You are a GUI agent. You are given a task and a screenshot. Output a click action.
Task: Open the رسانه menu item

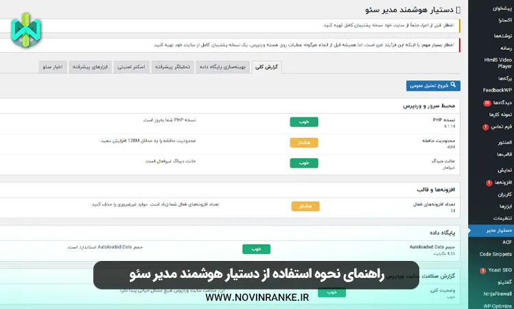[x=506, y=48]
